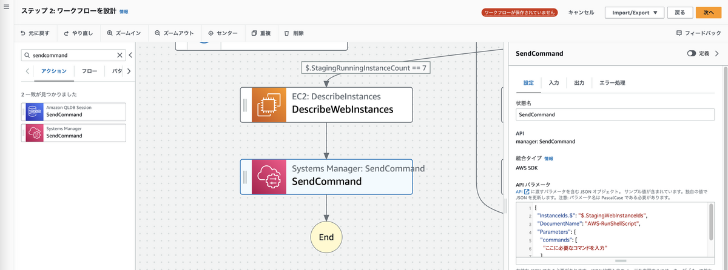Screen dimensions: 728x270
Task: Center the canvas with センター
Action: click(223, 33)
